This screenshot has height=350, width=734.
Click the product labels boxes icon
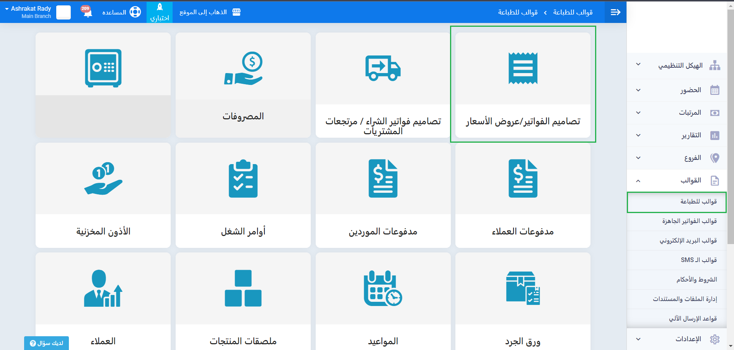[x=243, y=288]
